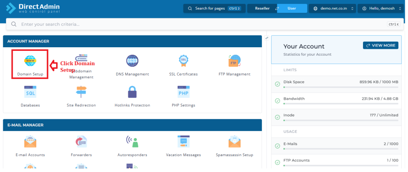The image size is (408, 172).
Task: Click E-Mails status check icon
Action: tap(277, 146)
